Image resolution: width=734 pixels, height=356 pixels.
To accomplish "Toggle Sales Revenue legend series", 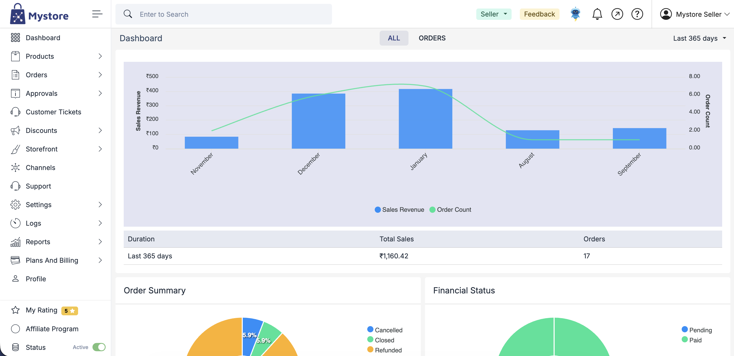I will [x=399, y=210].
